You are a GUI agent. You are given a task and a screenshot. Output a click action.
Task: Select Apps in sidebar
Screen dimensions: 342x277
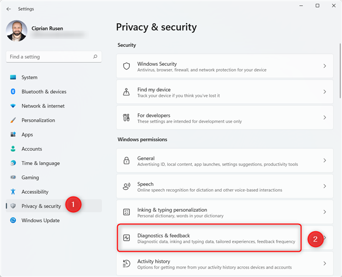(x=54, y=134)
